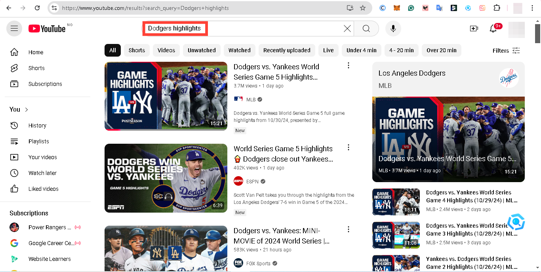Open more options for Dodgers vs. Yankees Game 5
The image size is (541, 272).
349,66
